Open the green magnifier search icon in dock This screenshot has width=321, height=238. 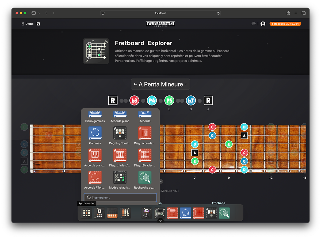click(x=224, y=213)
